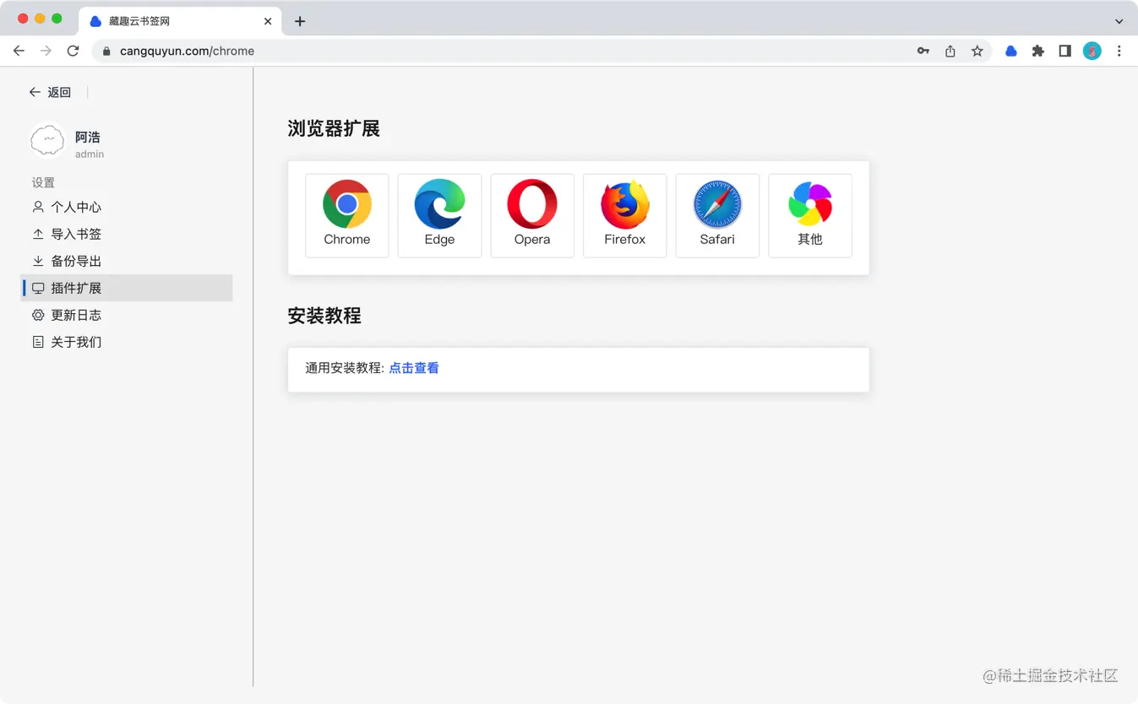Screen dimensions: 1138x704
Task: Select the Firefox extension card
Action: [x=624, y=215]
